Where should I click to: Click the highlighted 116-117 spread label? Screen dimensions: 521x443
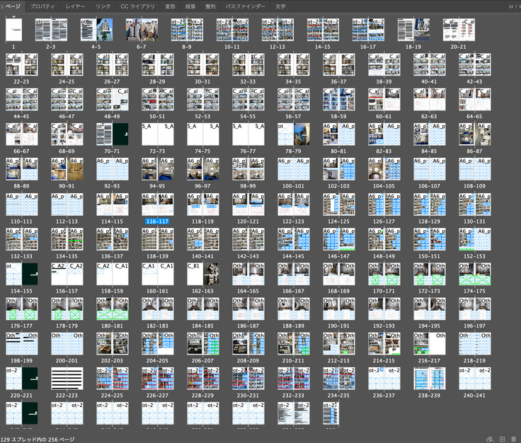tap(157, 221)
